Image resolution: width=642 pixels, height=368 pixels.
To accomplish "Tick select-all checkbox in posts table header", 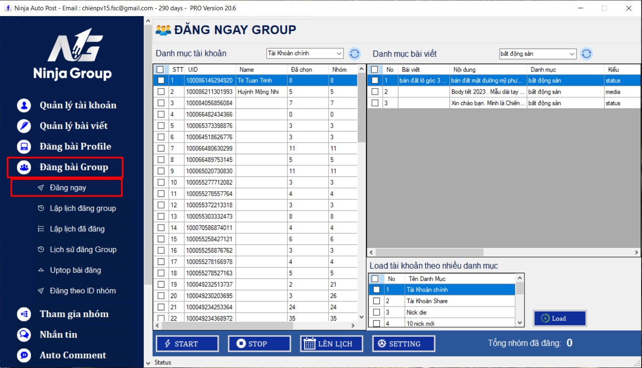I will [x=374, y=69].
